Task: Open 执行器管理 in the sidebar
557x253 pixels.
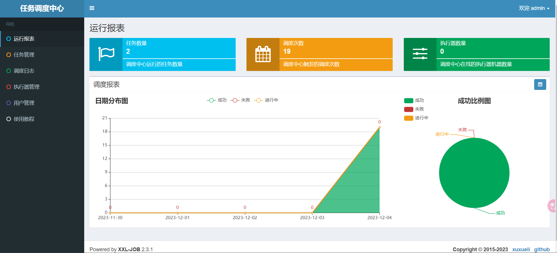Action: point(42,87)
